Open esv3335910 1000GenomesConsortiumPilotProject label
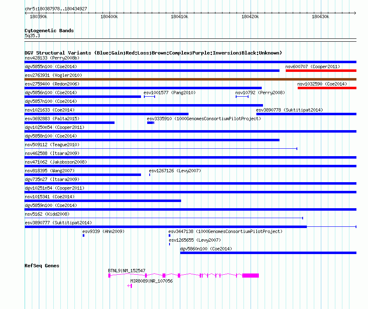 204,119
